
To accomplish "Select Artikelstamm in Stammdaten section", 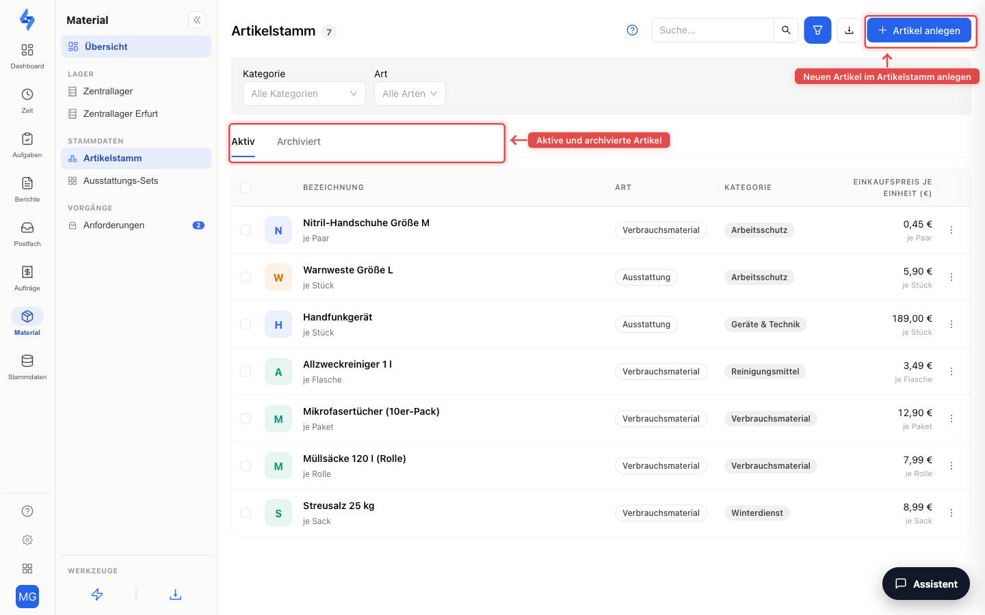I will coord(136,158).
